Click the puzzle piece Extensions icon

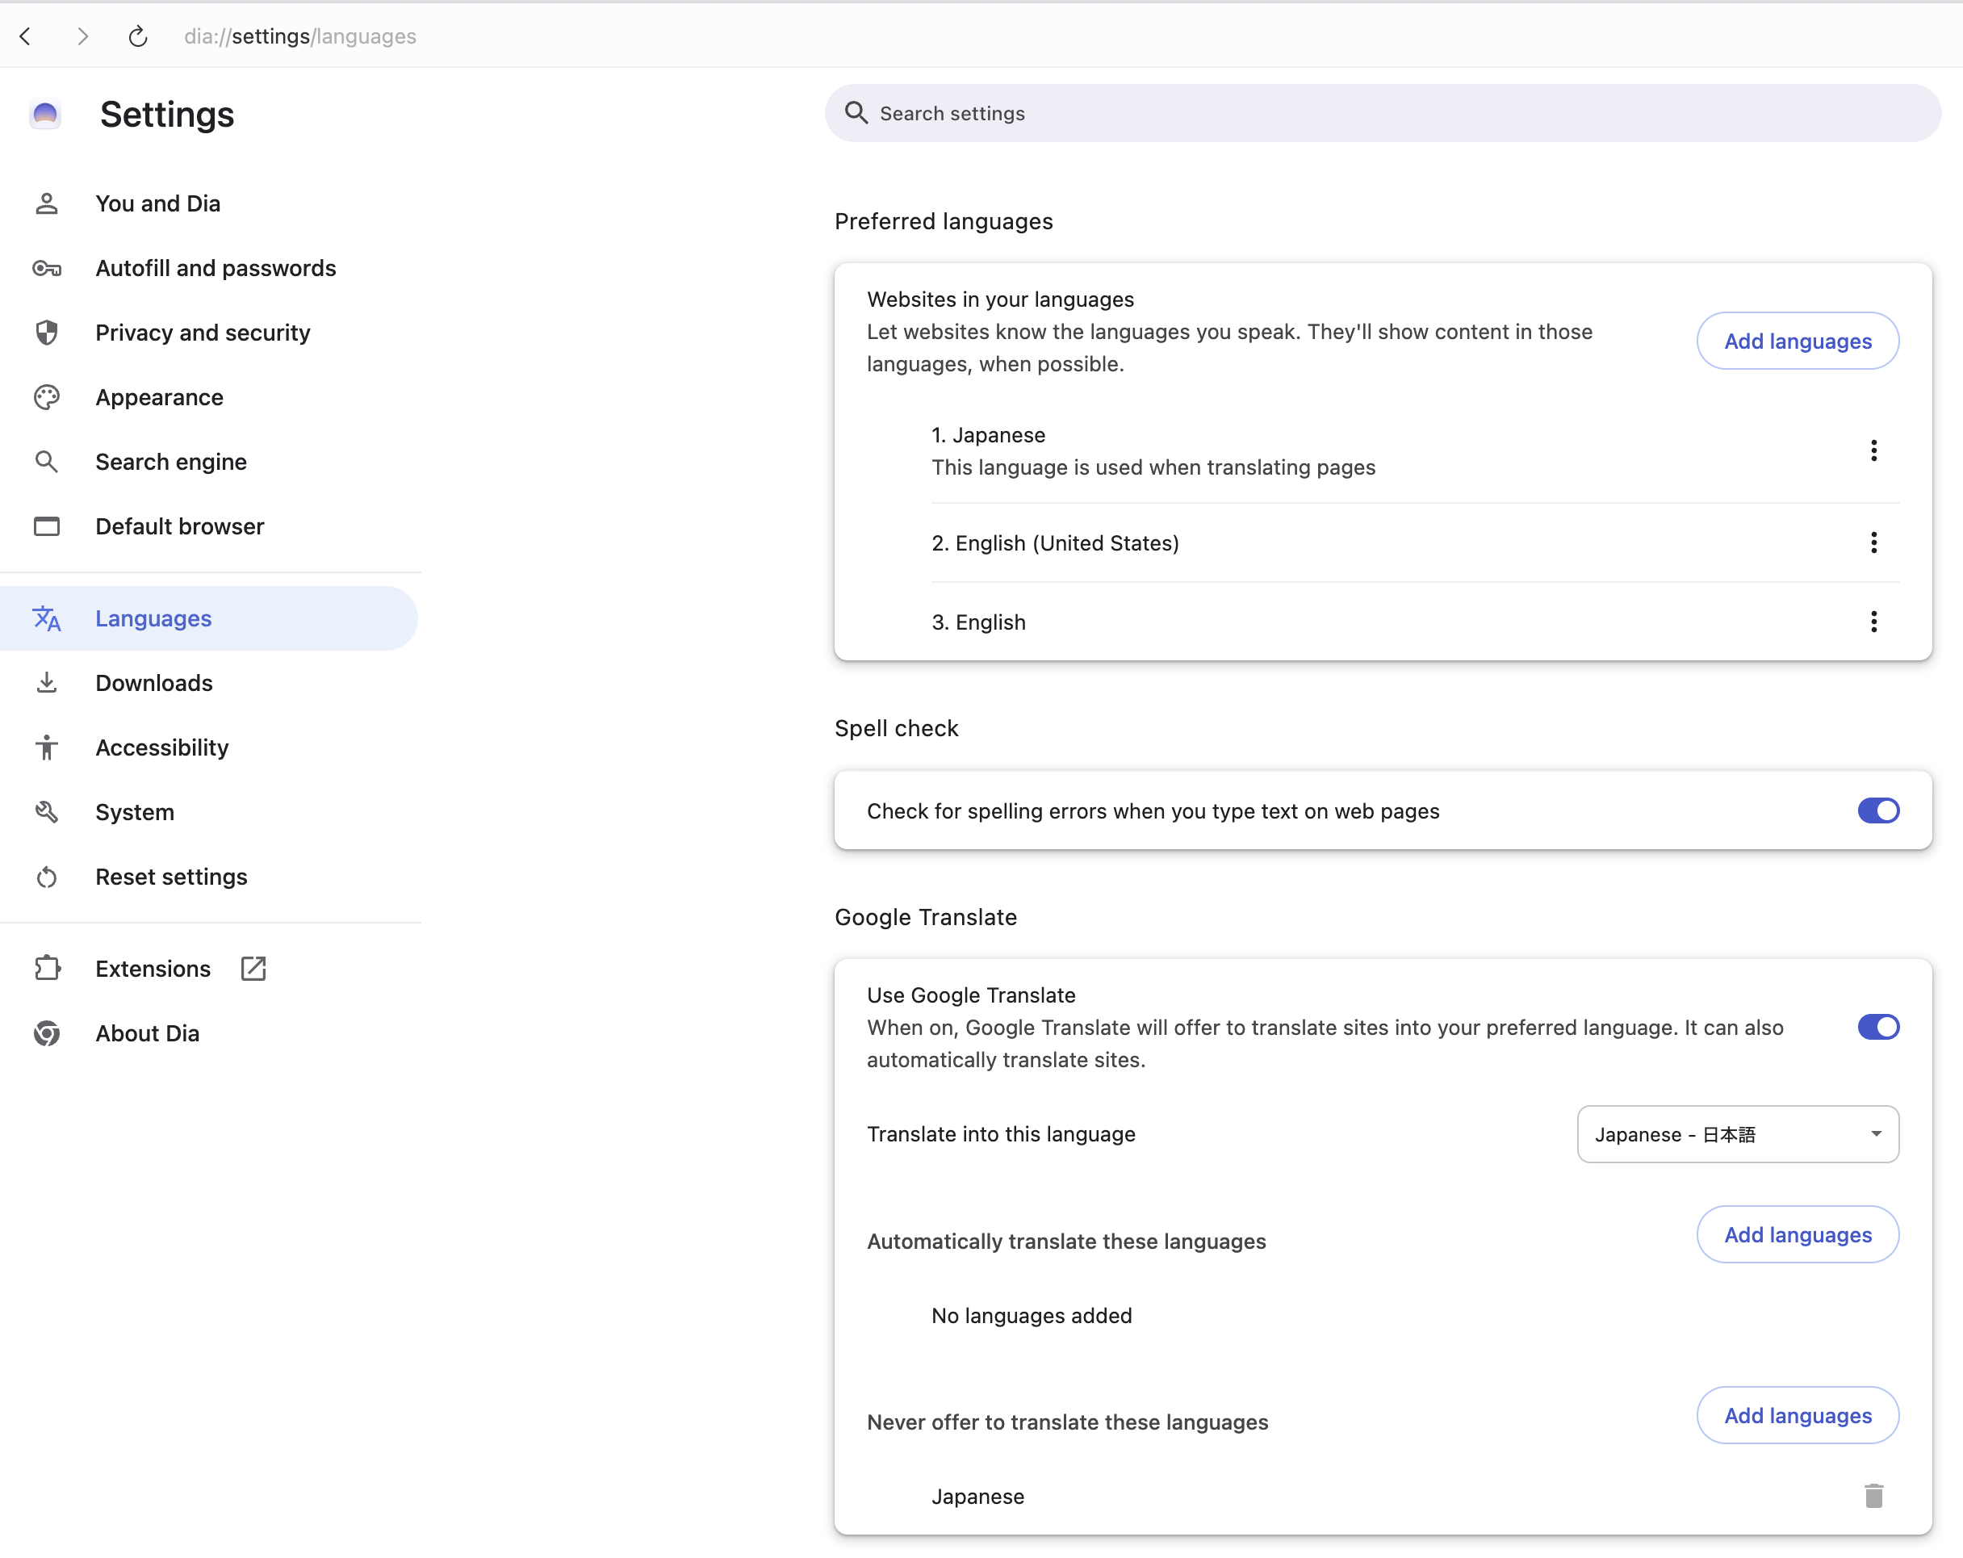pos(47,969)
